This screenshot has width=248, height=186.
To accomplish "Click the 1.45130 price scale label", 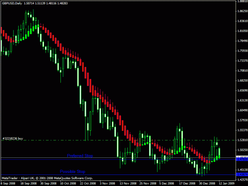I will click(x=242, y=170).
